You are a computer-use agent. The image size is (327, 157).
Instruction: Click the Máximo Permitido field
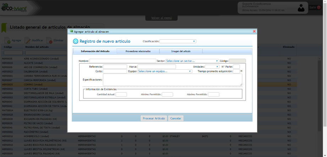pyautogui.click(x=213, y=94)
